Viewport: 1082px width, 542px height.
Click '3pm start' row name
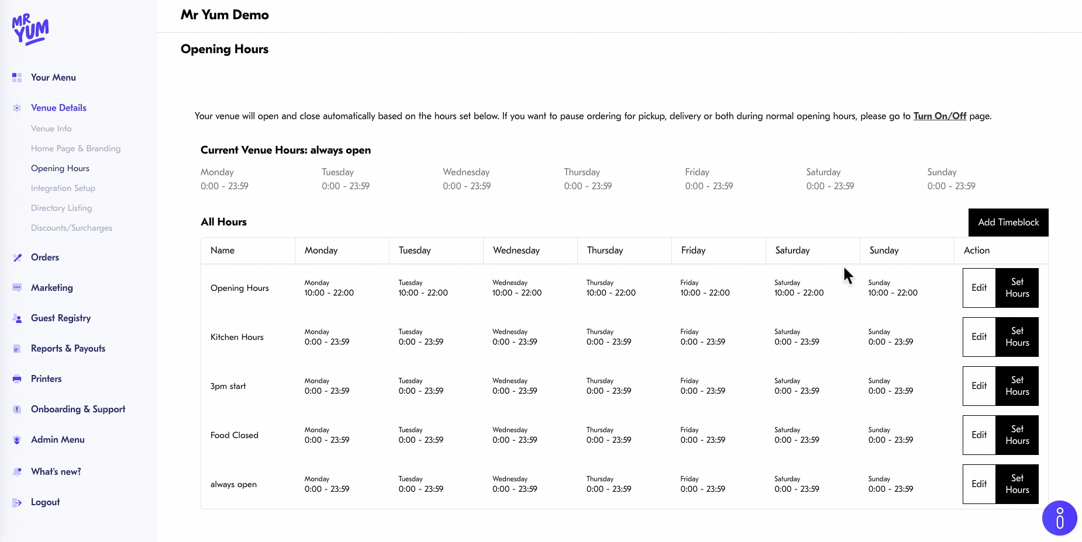tap(228, 386)
